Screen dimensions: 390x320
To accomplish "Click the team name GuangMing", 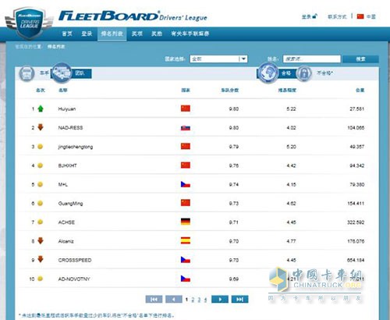I will point(70,204).
